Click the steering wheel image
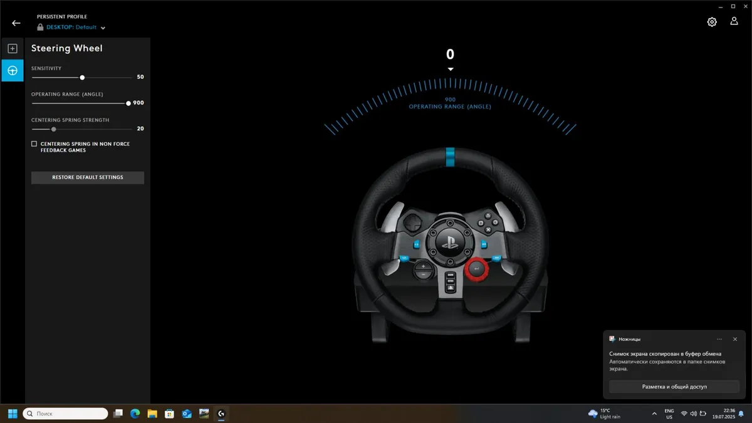Viewport: 752px width, 423px height. [x=450, y=246]
